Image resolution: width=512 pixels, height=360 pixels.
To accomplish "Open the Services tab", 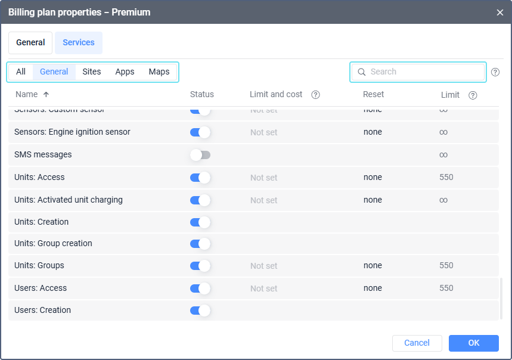I will pos(79,43).
